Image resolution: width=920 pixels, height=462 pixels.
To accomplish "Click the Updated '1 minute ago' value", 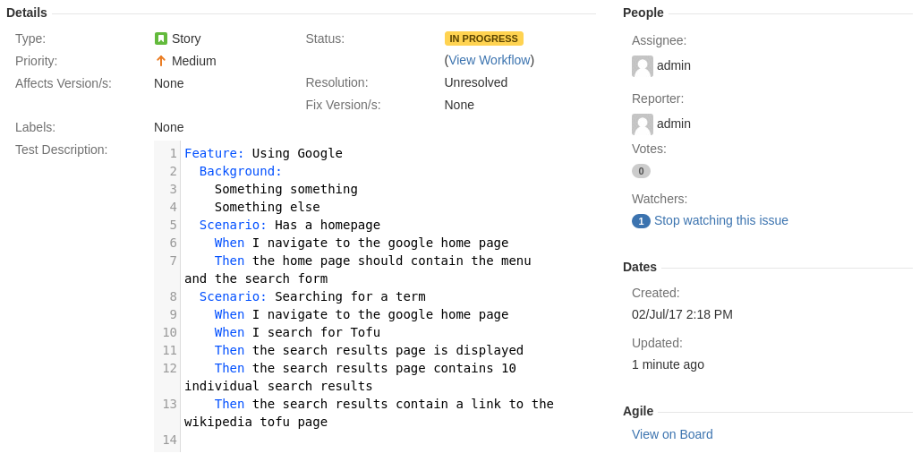I will coord(668,364).
